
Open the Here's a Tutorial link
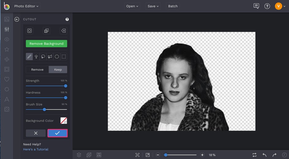tap(36, 149)
